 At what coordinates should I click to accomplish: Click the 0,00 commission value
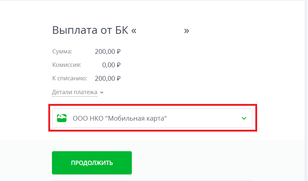[108, 65]
